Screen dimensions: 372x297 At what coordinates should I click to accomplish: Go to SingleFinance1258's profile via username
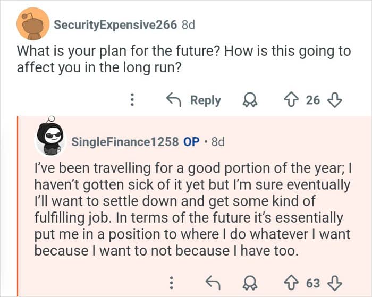click(125, 142)
